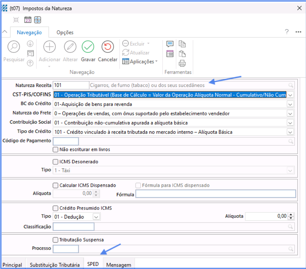Open the Opções ribbon tab
The image size is (306, 269).
[65, 32]
